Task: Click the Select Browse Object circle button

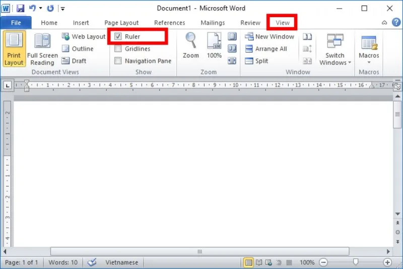Action: 397,232
